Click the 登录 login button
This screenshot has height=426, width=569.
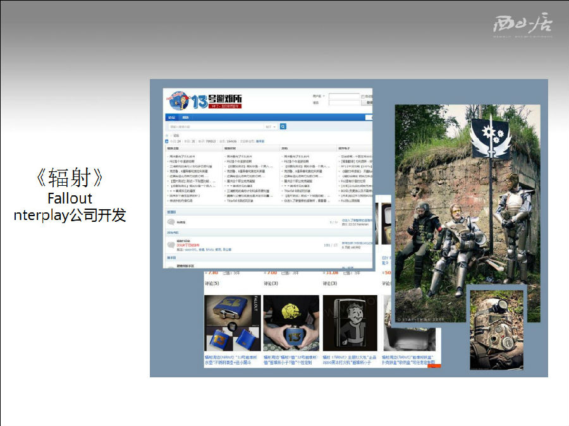coord(369,102)
